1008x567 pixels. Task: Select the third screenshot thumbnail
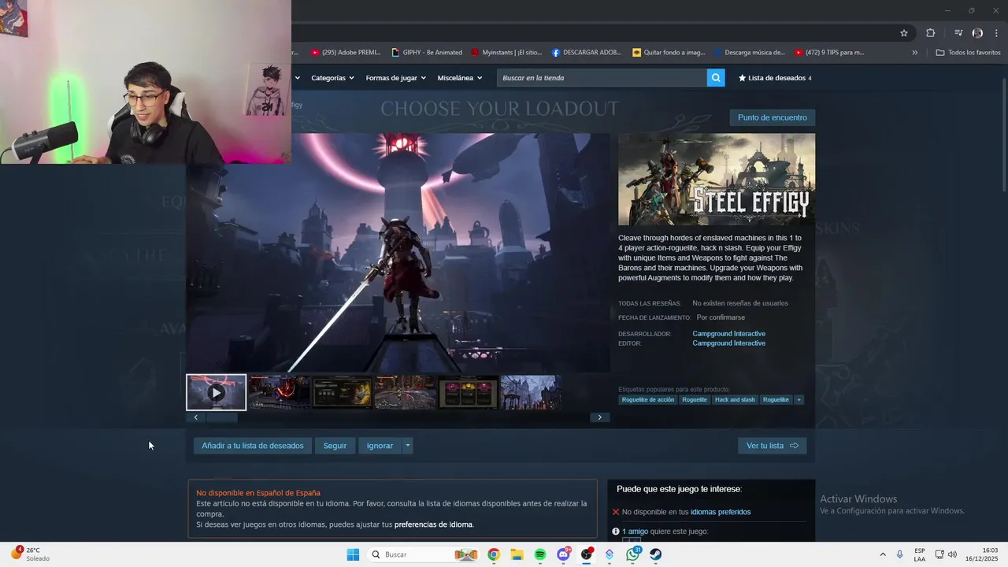(x=343, y=392)
